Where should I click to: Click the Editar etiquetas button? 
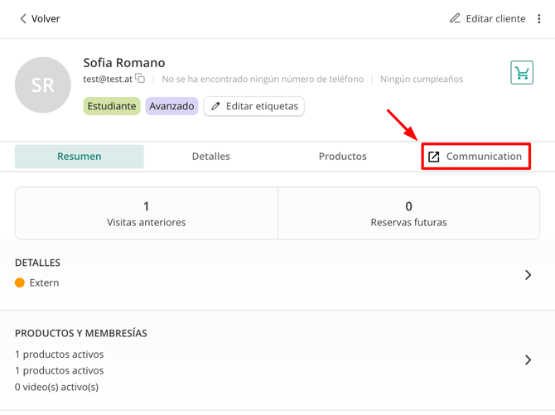click(x=253, y=106)
